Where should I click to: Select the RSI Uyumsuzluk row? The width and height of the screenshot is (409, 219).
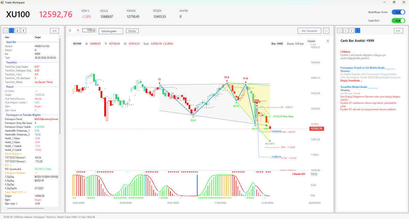31,169
